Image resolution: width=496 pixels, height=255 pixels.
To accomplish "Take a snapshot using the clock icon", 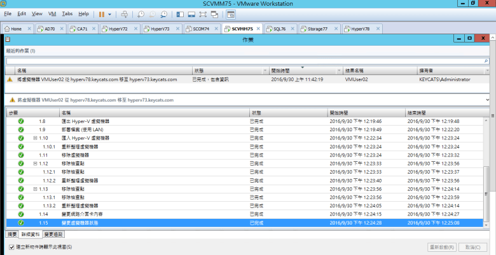I will coord(141,13).
